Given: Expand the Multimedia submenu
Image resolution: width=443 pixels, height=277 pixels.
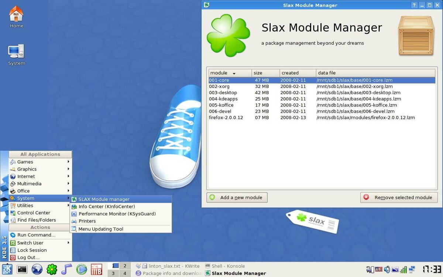Looking at the screenshot, I should [40, 184].
